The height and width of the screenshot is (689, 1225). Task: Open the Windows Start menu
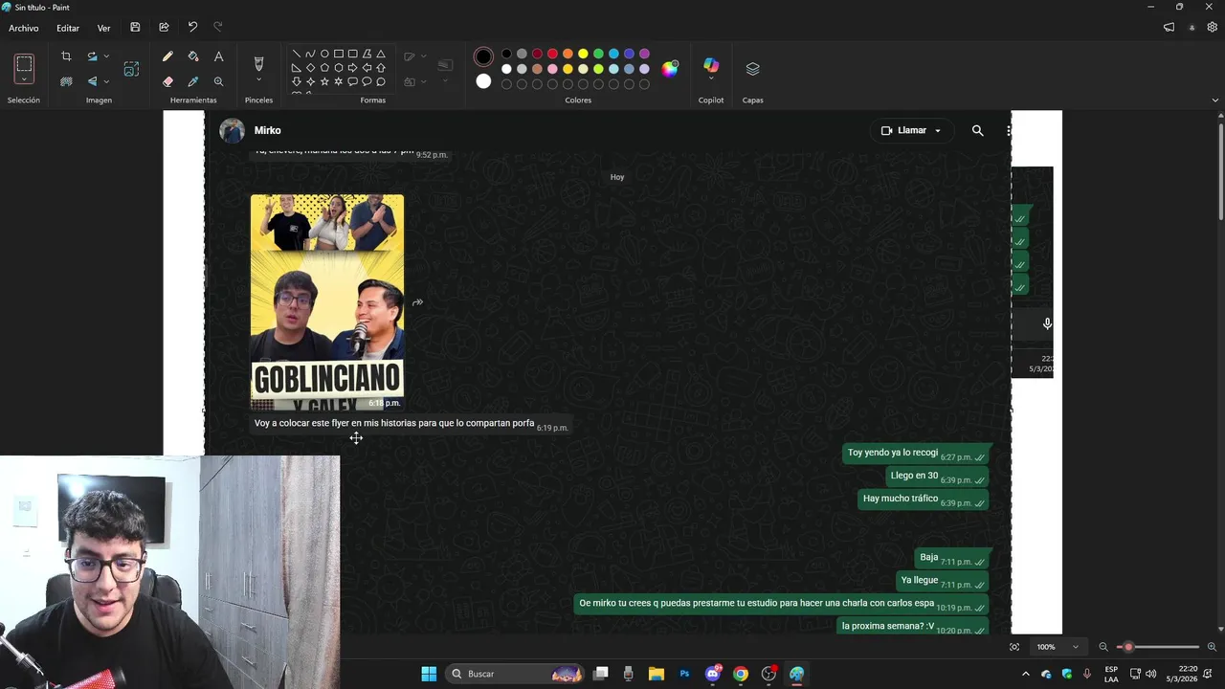[429, 674]
